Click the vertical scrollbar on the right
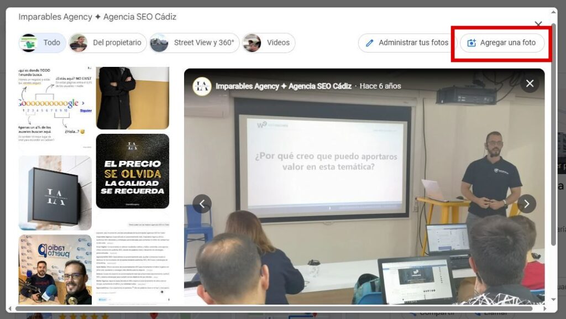 [x=554, y=155]
